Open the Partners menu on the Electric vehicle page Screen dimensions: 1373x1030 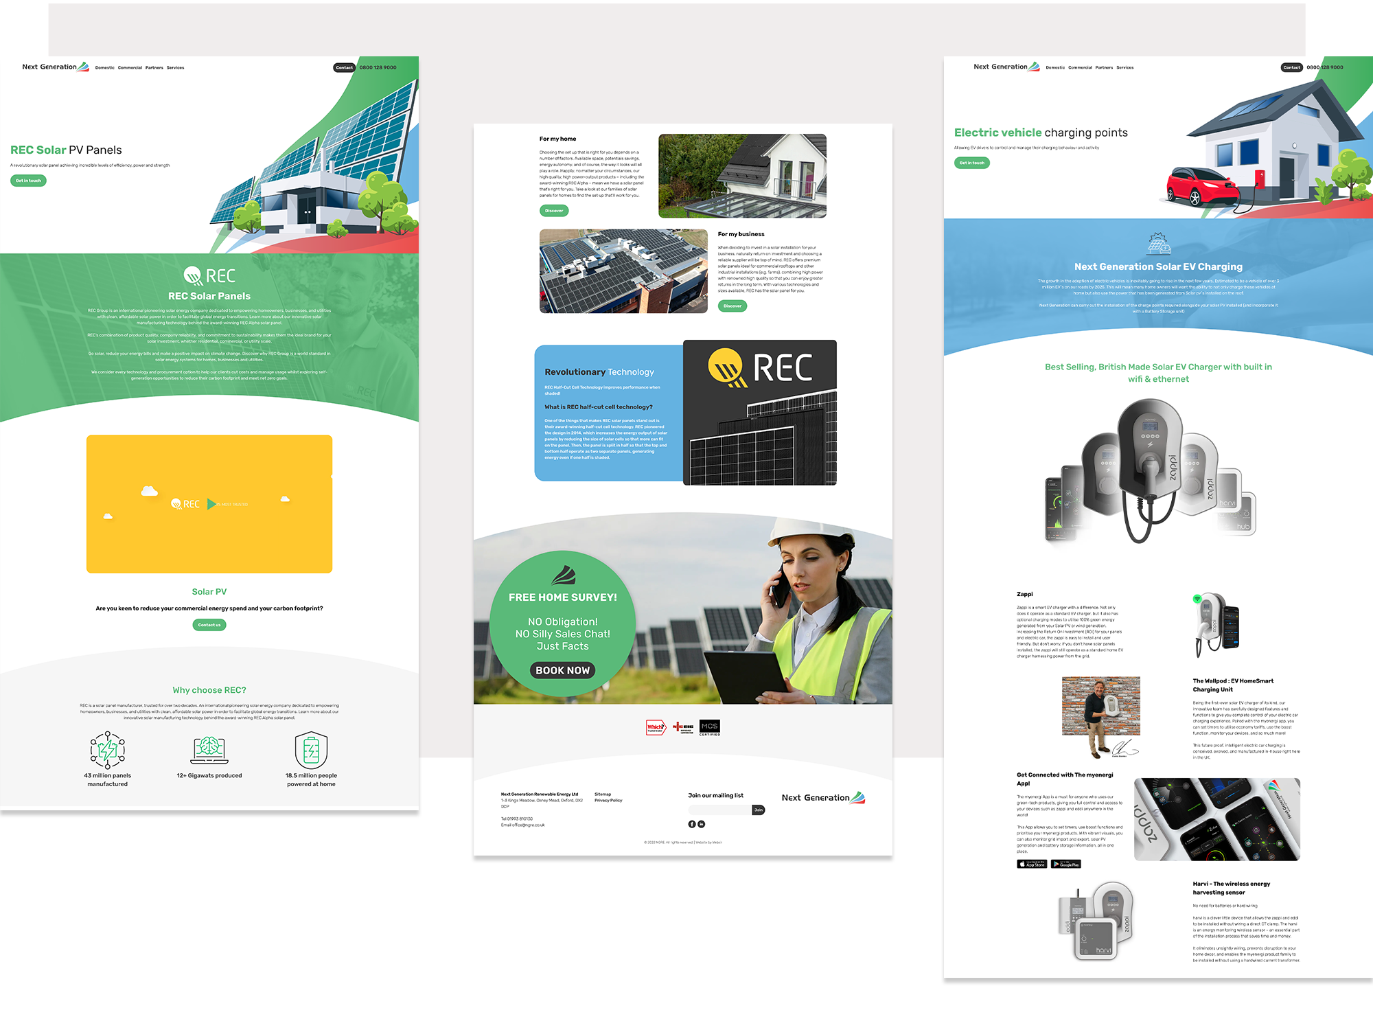1105,68
